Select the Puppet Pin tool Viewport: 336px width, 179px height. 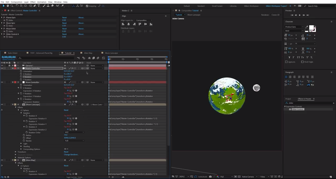click(x=62, y=6)
